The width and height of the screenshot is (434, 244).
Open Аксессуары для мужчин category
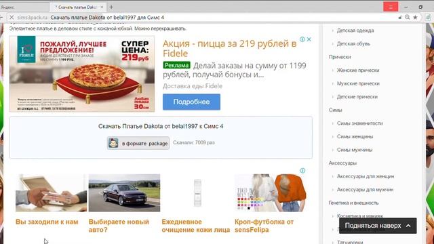365,190
